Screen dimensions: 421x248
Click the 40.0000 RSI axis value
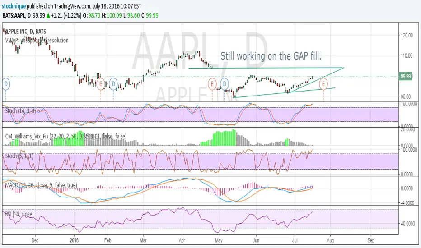pyautogui.click(x=408, y=223)
